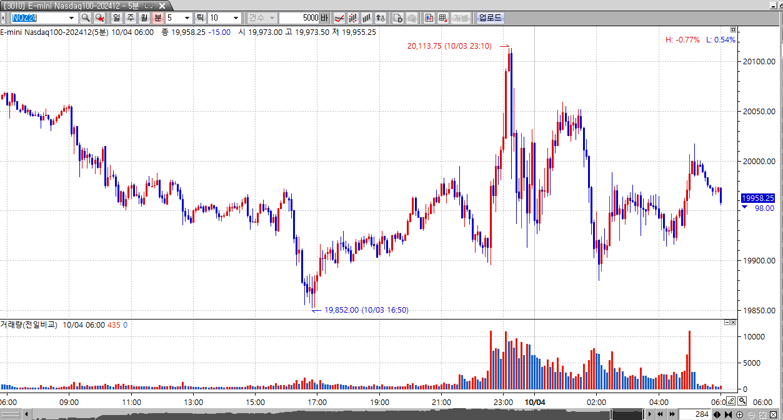Click the 업로드 upload button
Viewport: 783px width, 420px height.
[x=490, y=18]
